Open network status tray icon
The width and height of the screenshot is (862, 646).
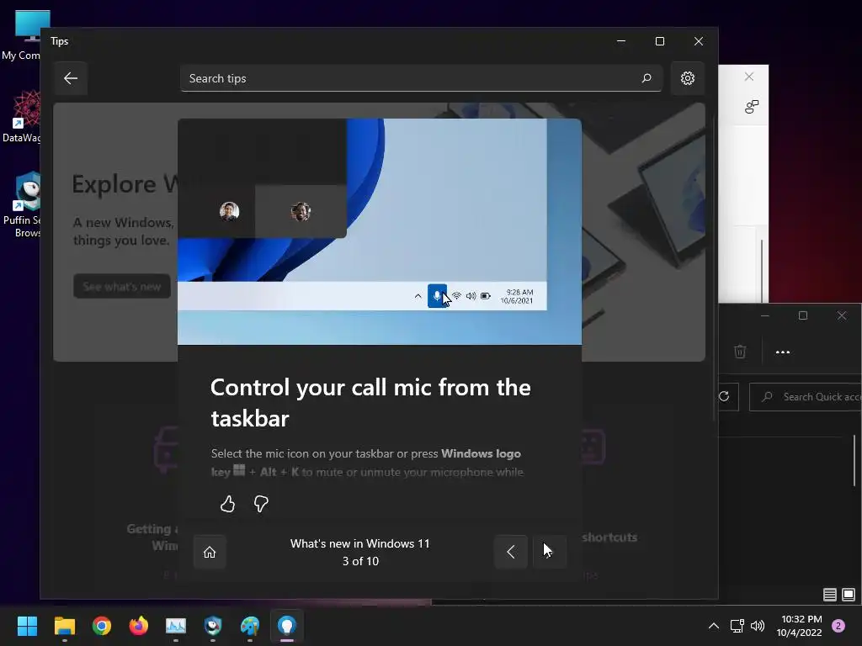pos(737,626)
